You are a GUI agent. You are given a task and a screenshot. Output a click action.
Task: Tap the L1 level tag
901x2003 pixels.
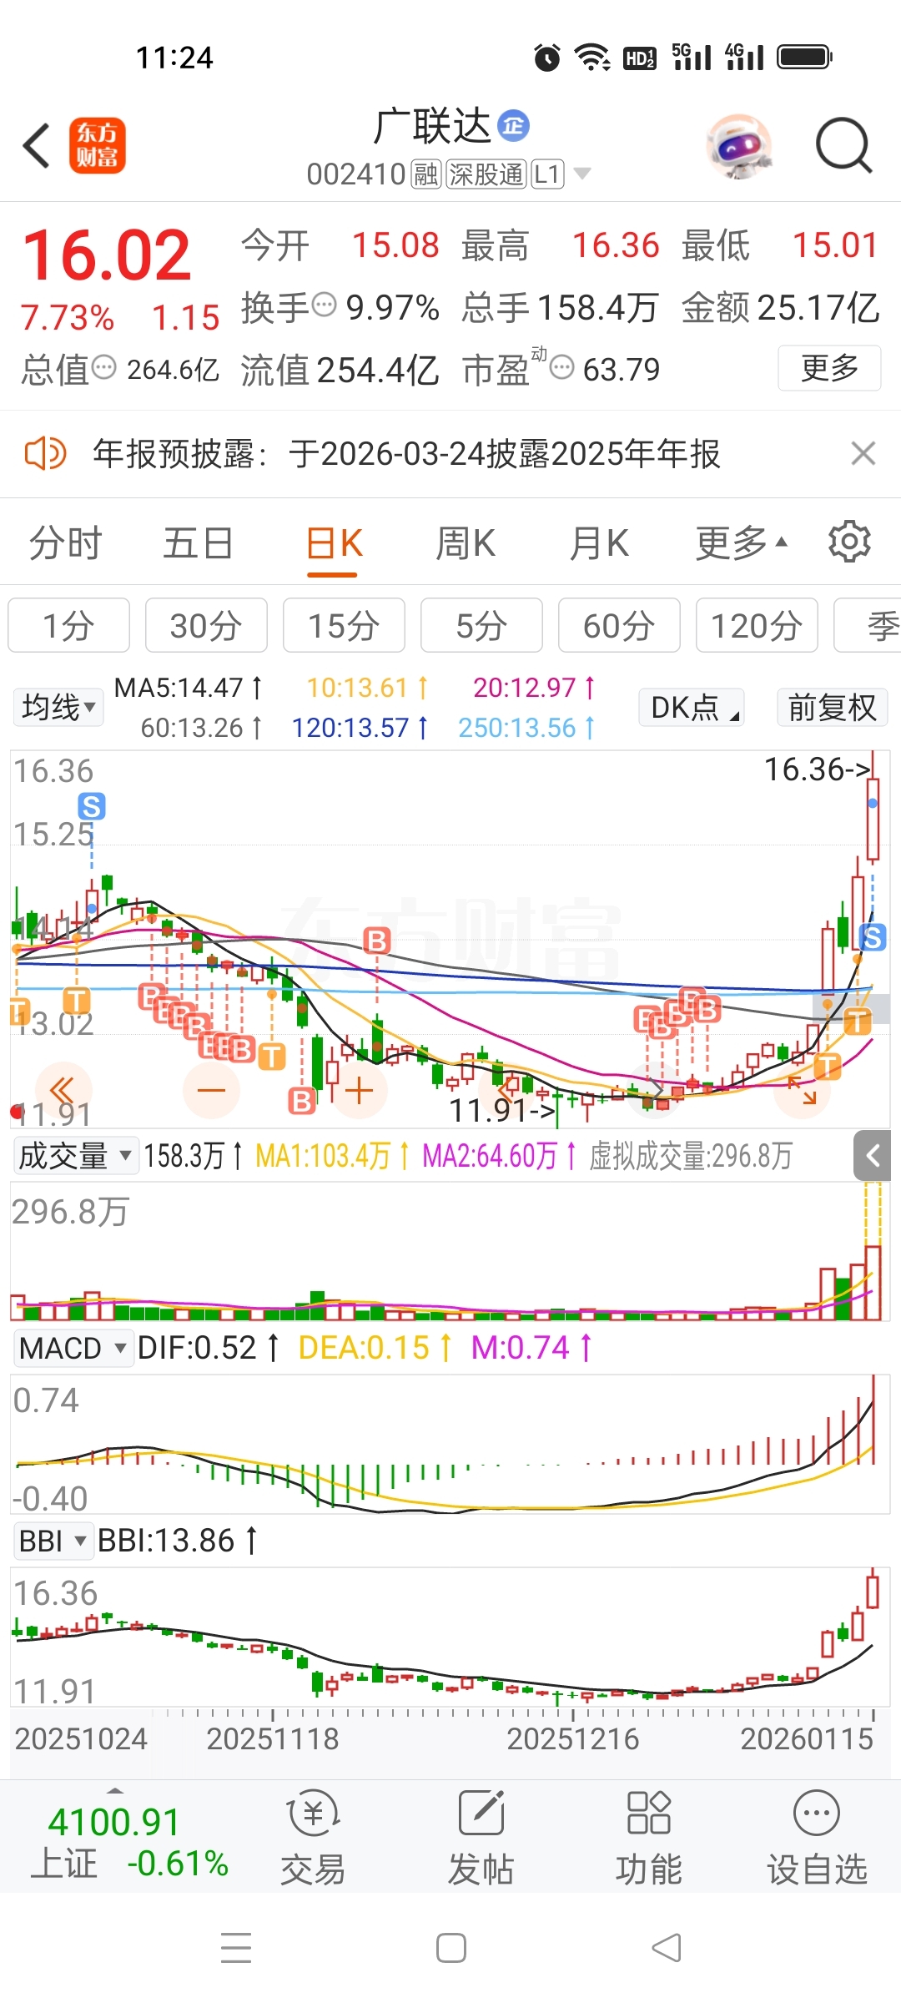click(547, 174)
